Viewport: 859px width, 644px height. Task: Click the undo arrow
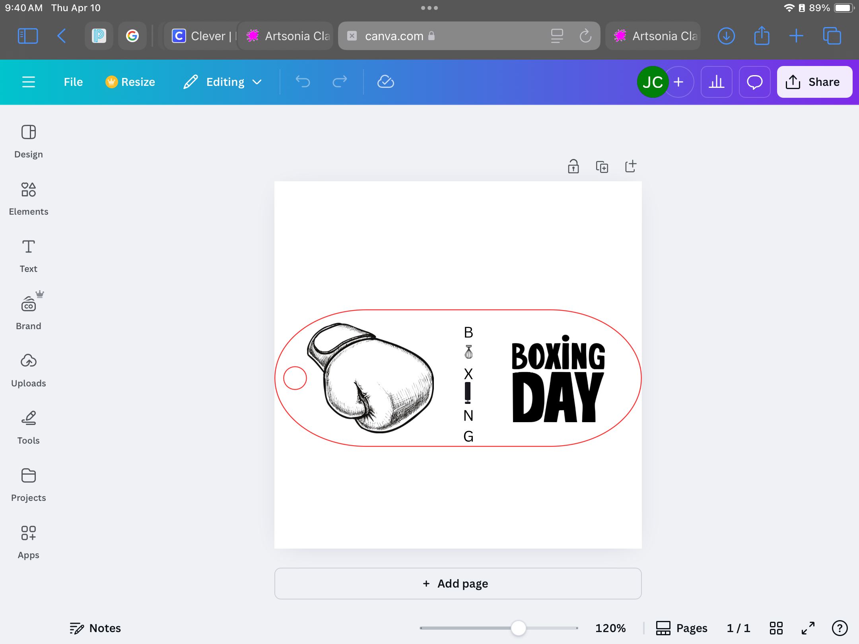pyautogui.click(x=303, y=82)
